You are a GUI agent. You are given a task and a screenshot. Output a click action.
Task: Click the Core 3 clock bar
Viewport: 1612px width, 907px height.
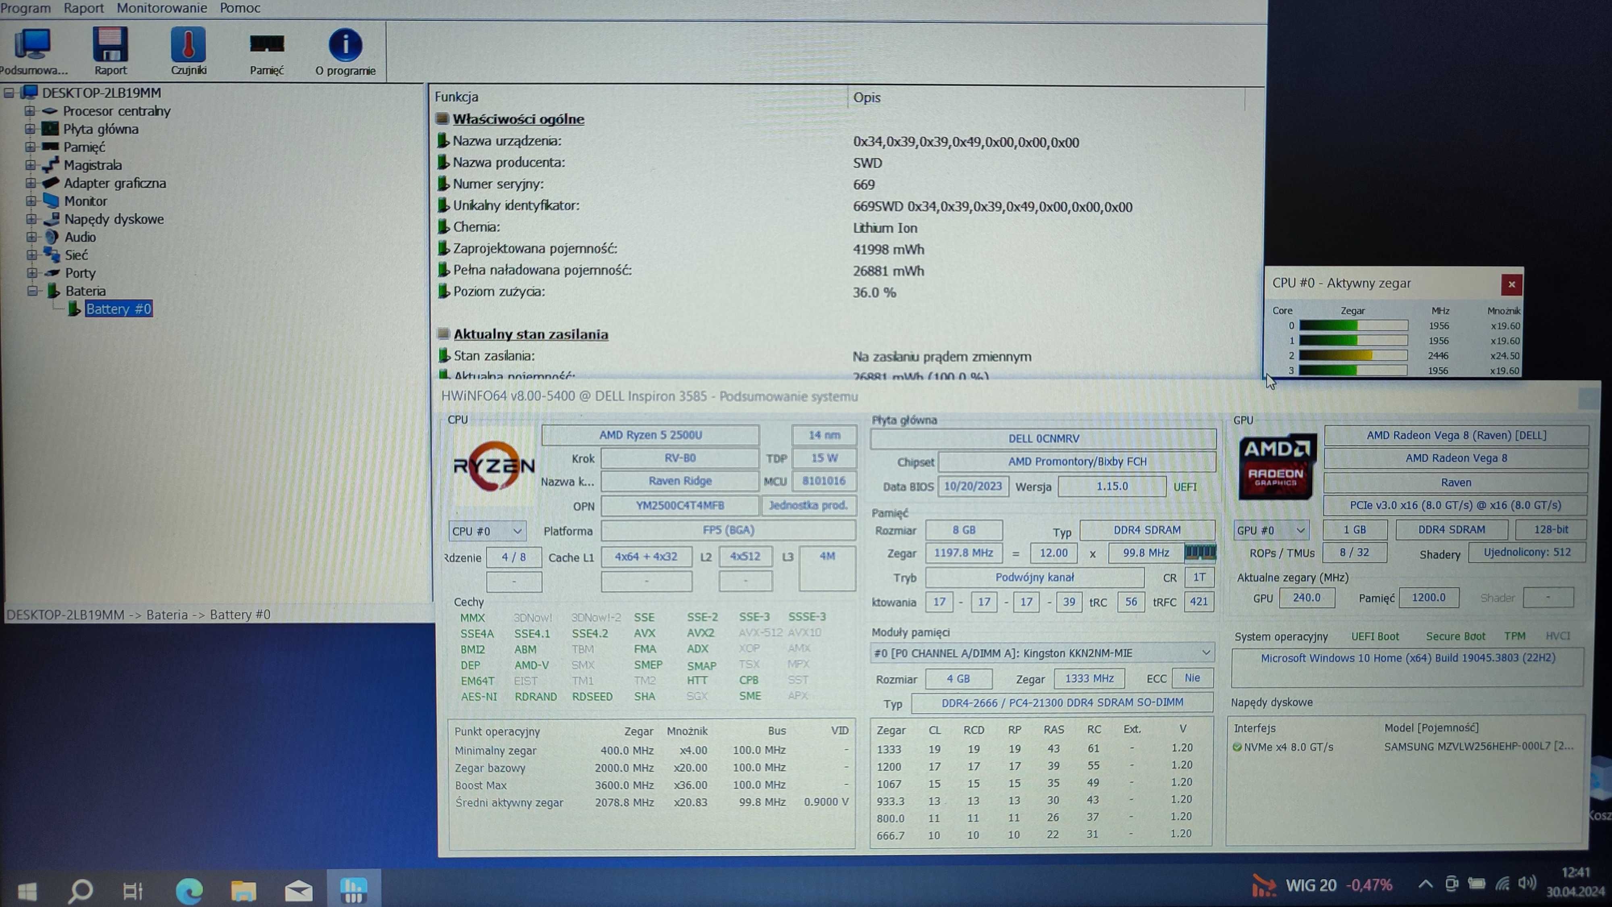(x=1353, y=370)
